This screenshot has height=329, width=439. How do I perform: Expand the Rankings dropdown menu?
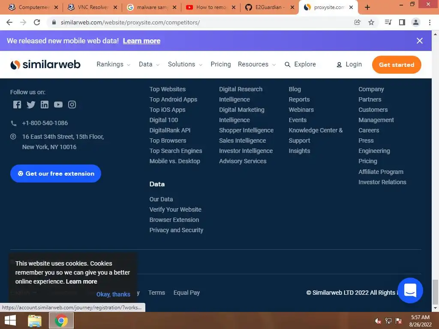(113, 64)
